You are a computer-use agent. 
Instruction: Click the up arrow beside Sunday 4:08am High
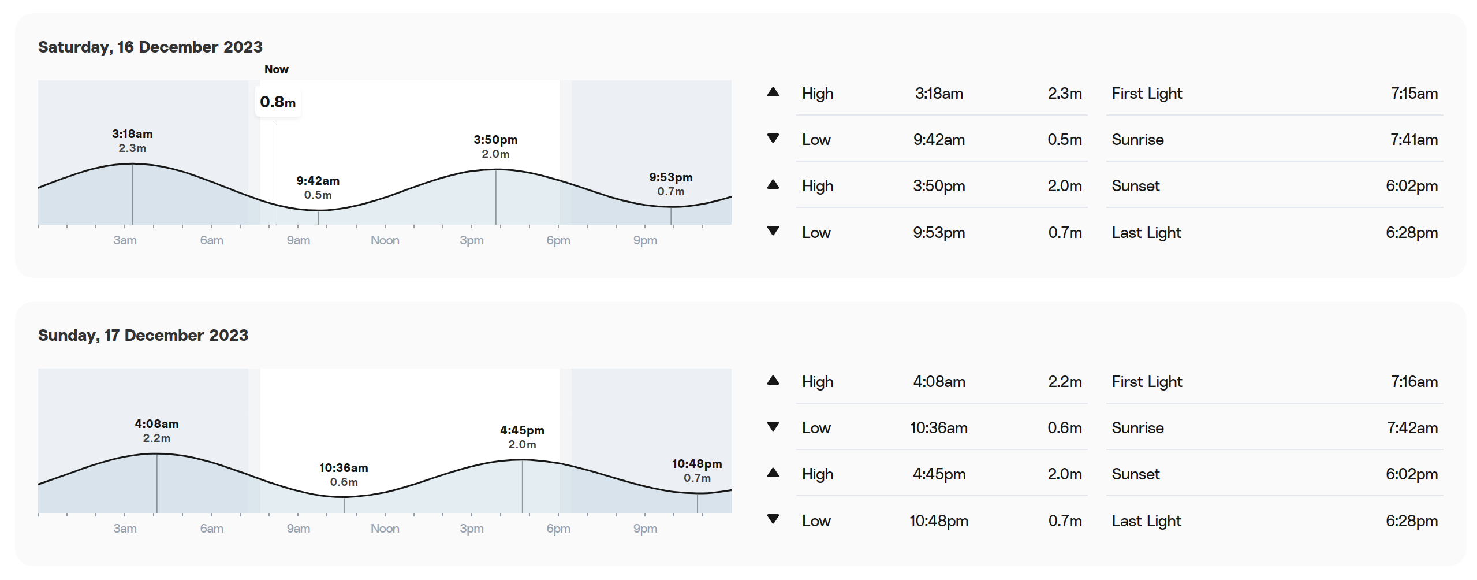point(773,381)
